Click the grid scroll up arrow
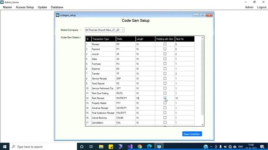The image size is (268, 150). click(x=202, y=38)
